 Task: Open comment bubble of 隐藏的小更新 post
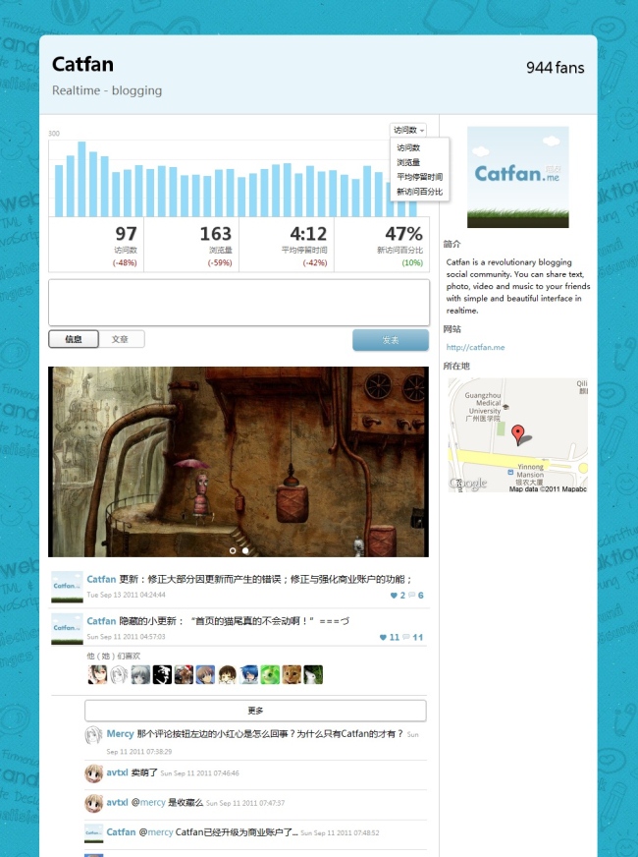tap(406, 637)
